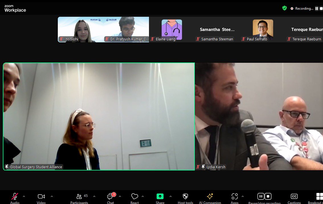This screenshot has width=323, height=204.
Task: Click the Lydia Kersh name label
Action: [216, 167]
